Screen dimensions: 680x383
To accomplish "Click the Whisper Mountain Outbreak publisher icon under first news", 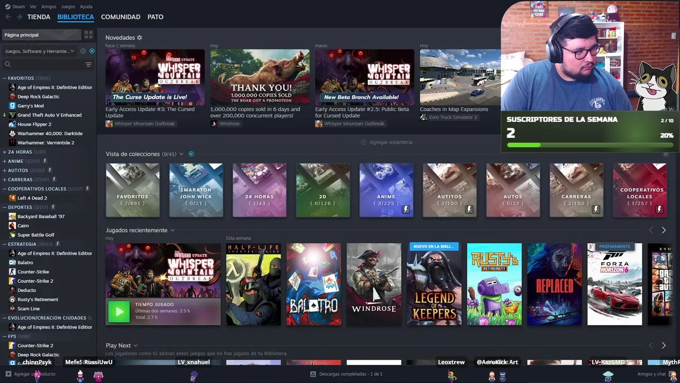I will coord(109,123).
